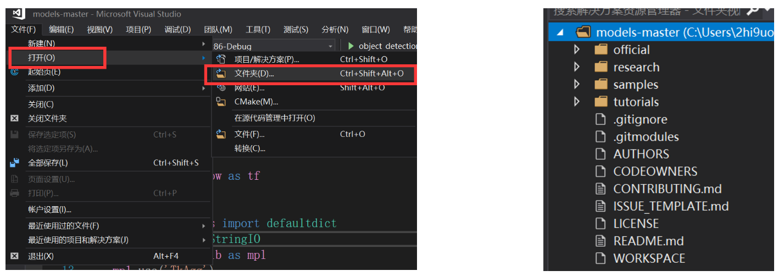Select 添加(D) menu entry
The width and height of the screenshot is (784, 276).
[110, 88]
